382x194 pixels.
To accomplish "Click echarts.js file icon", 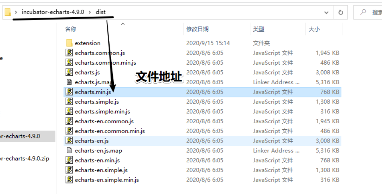I will (x=69, y=72).
